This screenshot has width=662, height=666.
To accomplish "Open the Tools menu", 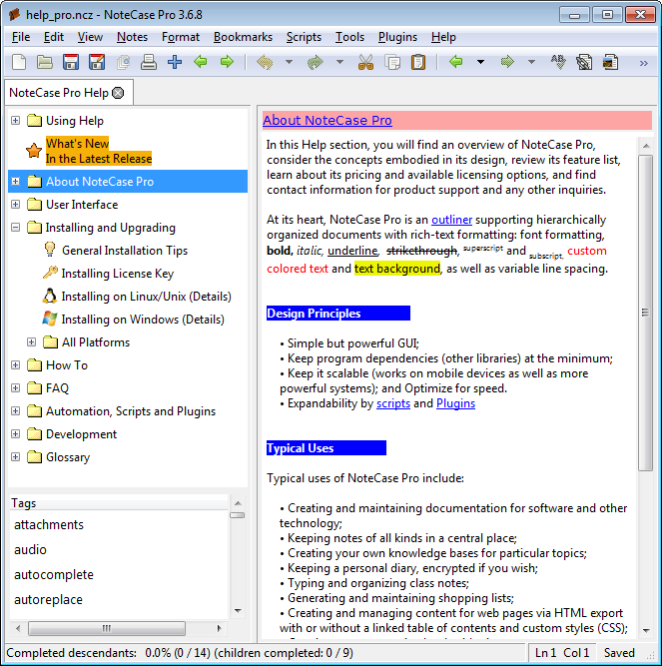I will pyautogui.click(x=349, y=37).
